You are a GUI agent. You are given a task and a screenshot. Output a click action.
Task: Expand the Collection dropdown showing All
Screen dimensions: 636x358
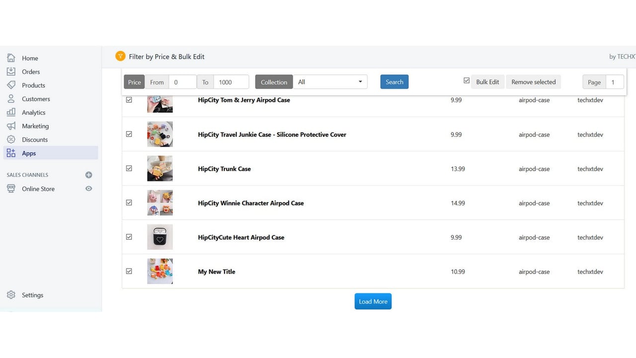[x=330, y=82]
